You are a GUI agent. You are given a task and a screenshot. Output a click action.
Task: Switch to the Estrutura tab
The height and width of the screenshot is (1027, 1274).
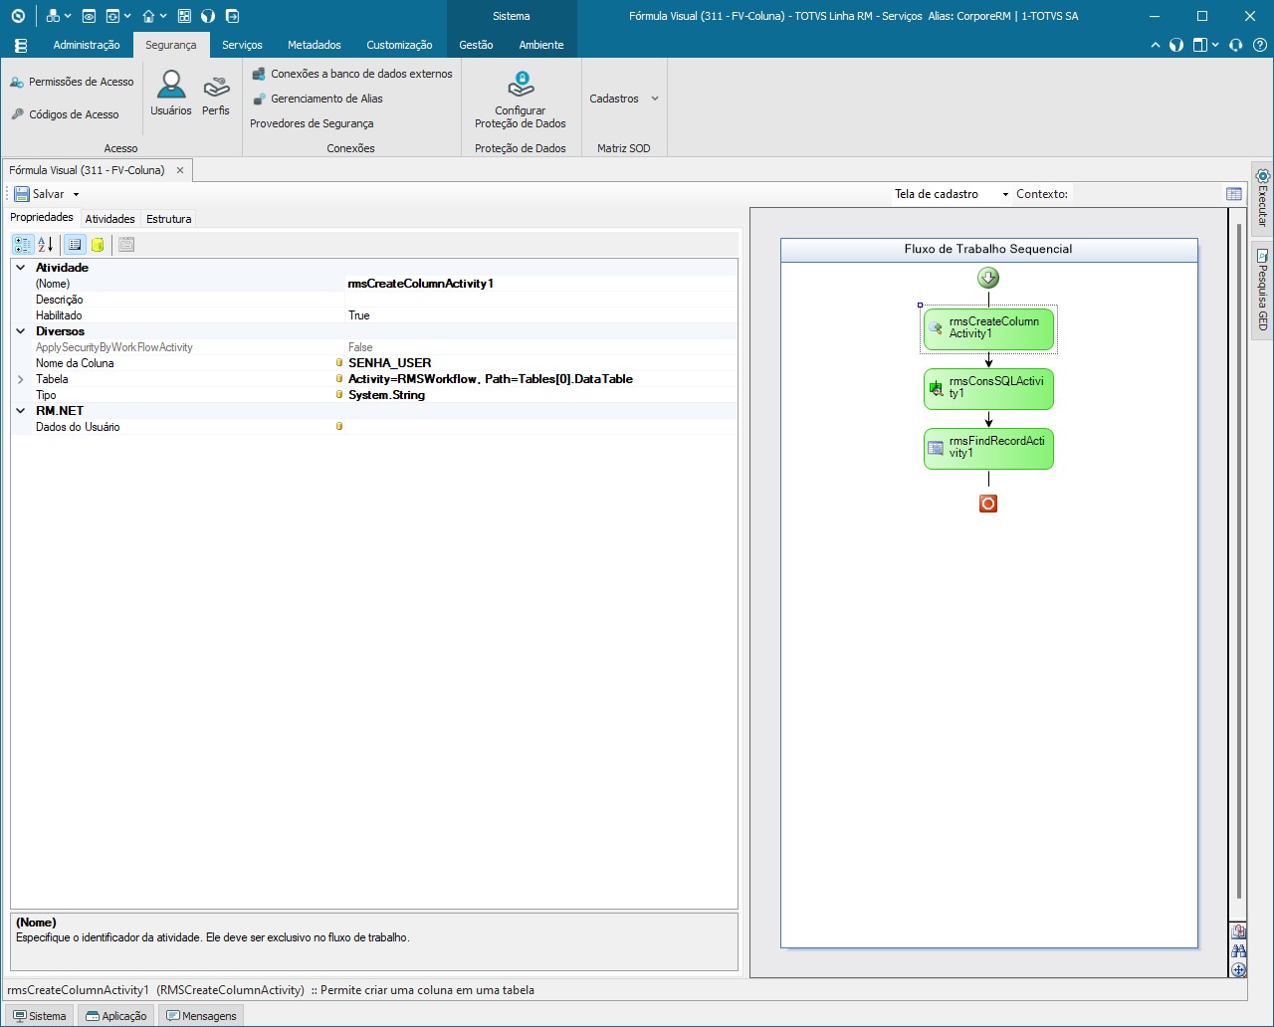pyautogui.click(x=169, y=219)
